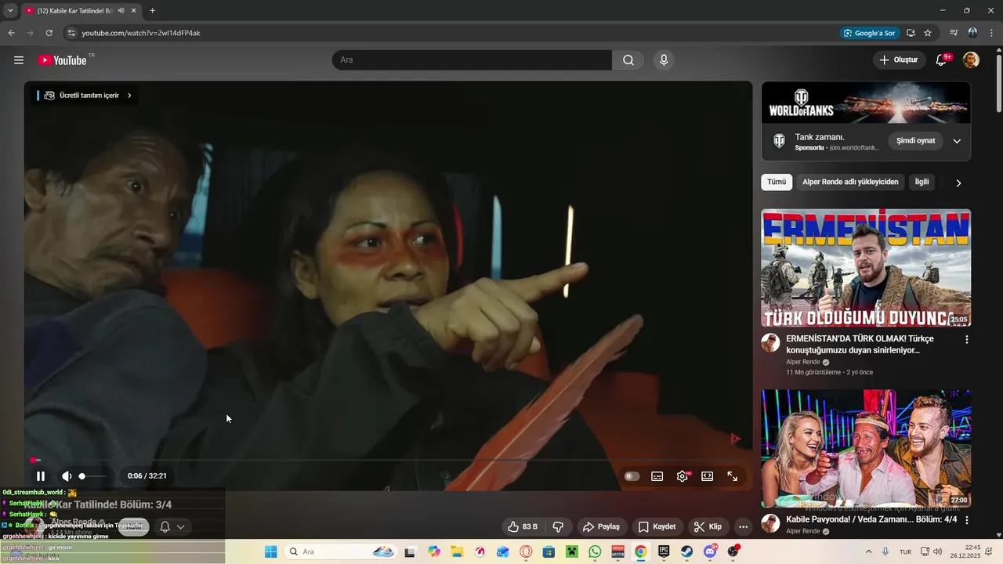Click the video progress bar
The image size is (1003, 564).
(388, 460)
